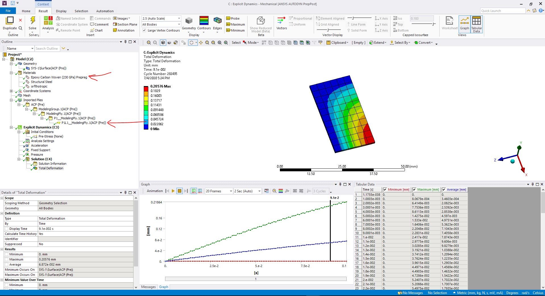Screen dimensions: 545x296
Task: Click the Search Outline input field
Action: pyautogui.click(x=47, y=49)
